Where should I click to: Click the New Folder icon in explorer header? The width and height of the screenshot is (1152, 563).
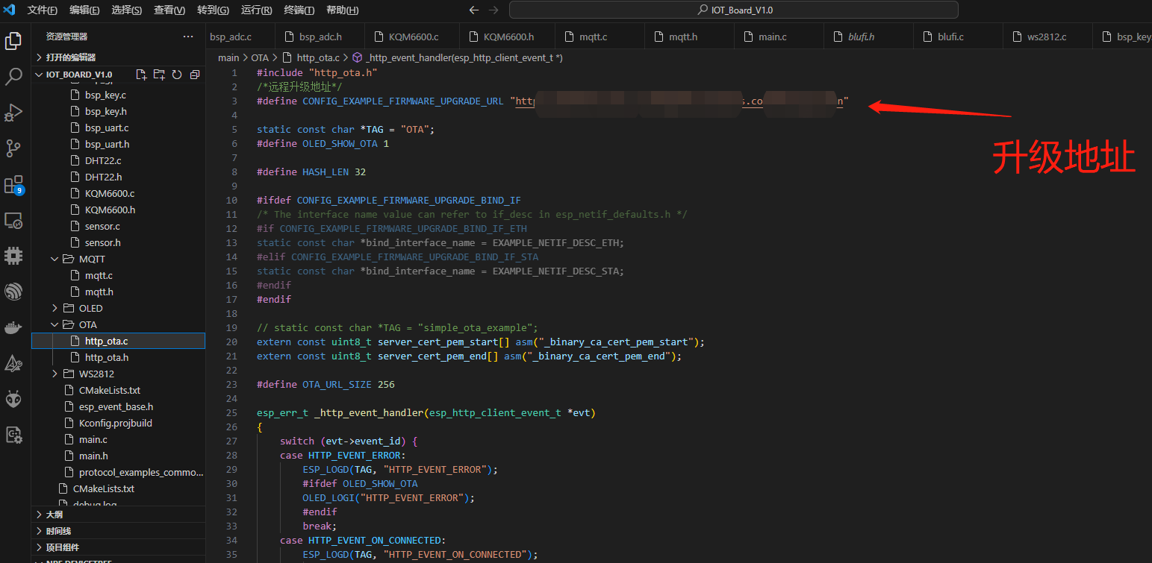point(159,75)
